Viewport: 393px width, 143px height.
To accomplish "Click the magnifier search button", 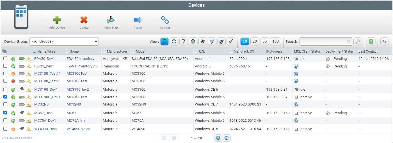I will point(358,41).
